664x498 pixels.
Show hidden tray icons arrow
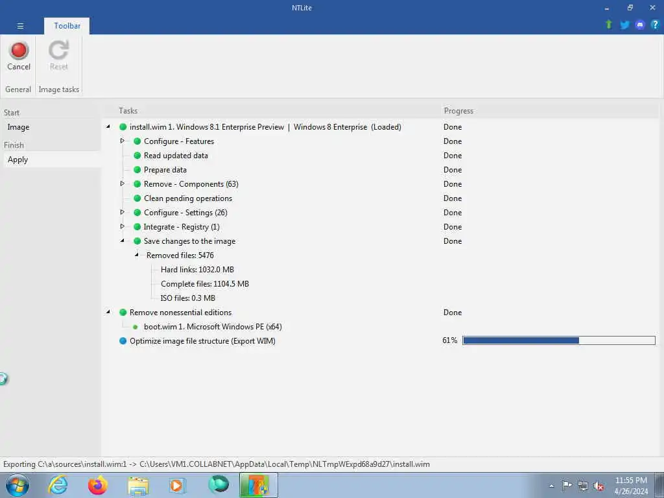551,486
